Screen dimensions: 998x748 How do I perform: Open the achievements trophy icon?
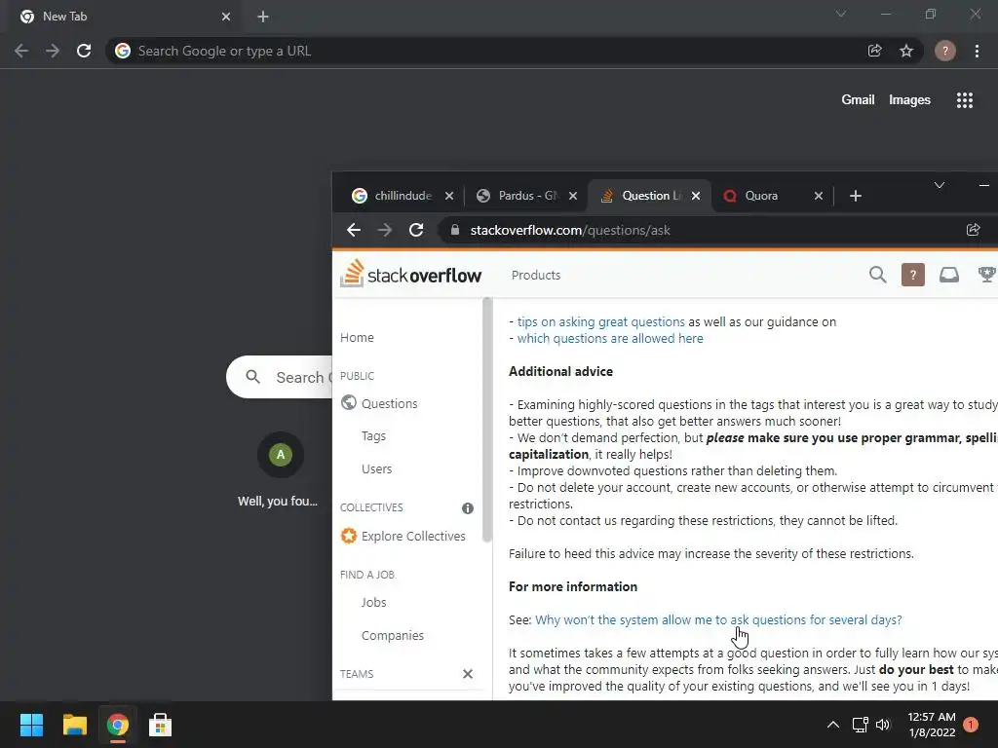click(986, 275)
